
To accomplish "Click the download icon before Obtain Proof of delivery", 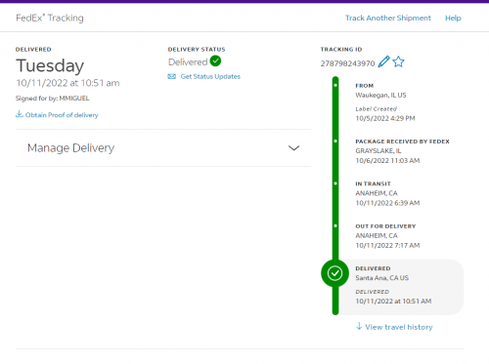I will tap(20, 114).
